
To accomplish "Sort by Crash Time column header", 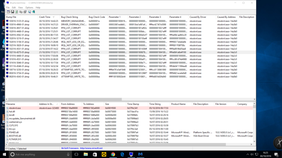I will tap(49, 17).
